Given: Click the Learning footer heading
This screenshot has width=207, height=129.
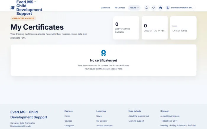Looking at the screenshot, I should [x=101, y=111].
